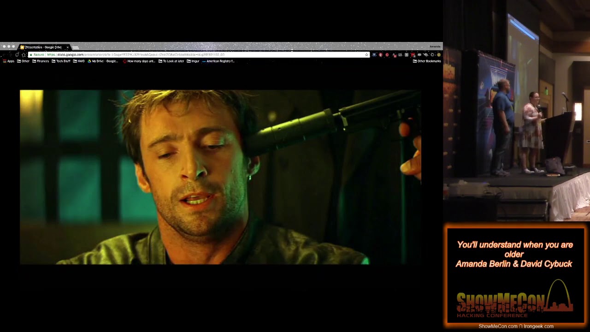The image size is (590, 332).
Task: Click the 'ShowMeCon.com' footer text
Action: pyautogui.click(x=498, y=326)
